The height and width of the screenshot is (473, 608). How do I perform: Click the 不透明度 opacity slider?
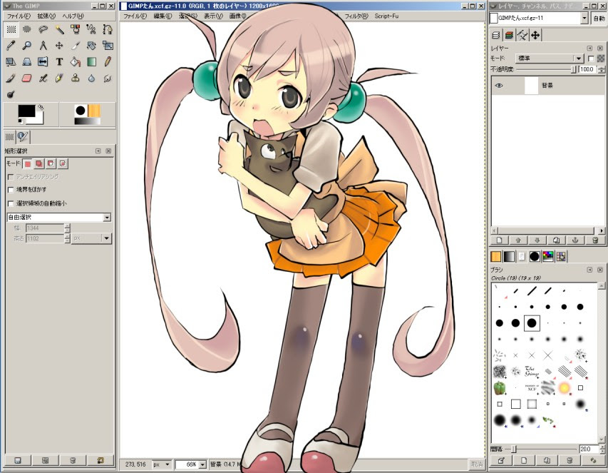tap(547, 69)
